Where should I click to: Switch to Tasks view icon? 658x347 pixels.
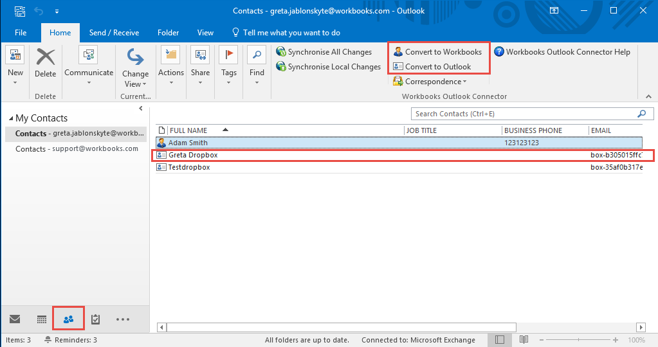pos(96,319)
